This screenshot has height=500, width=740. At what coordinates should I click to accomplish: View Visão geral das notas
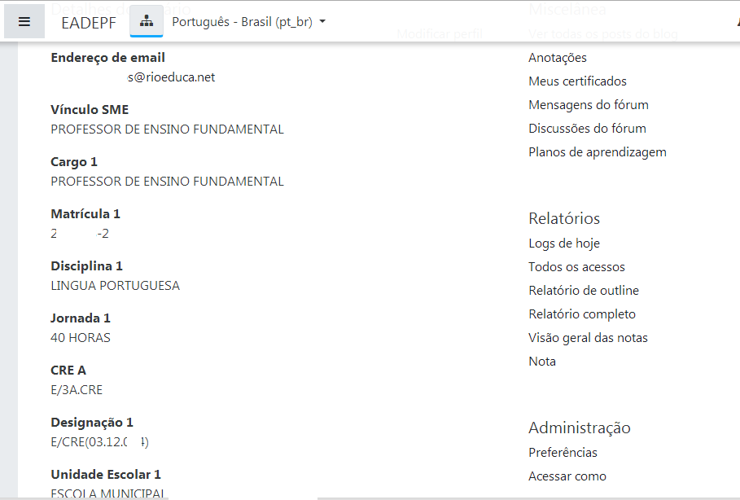tap(588, 338)
